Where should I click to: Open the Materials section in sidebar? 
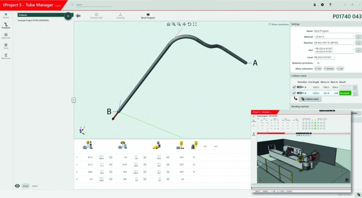point(6,36)
